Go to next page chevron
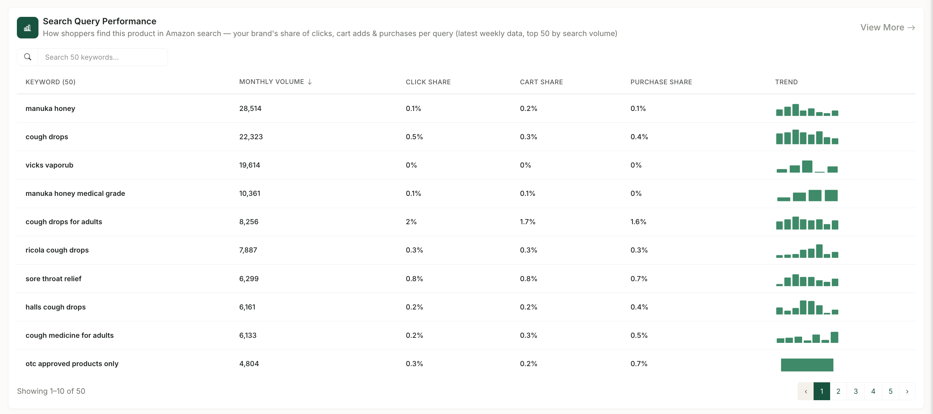 pos(907,391)
